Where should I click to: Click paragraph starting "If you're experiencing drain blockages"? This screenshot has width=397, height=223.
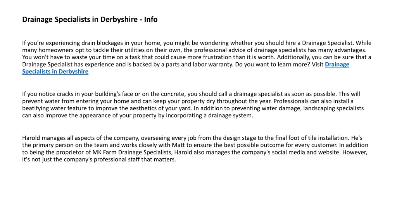(197, 57)
